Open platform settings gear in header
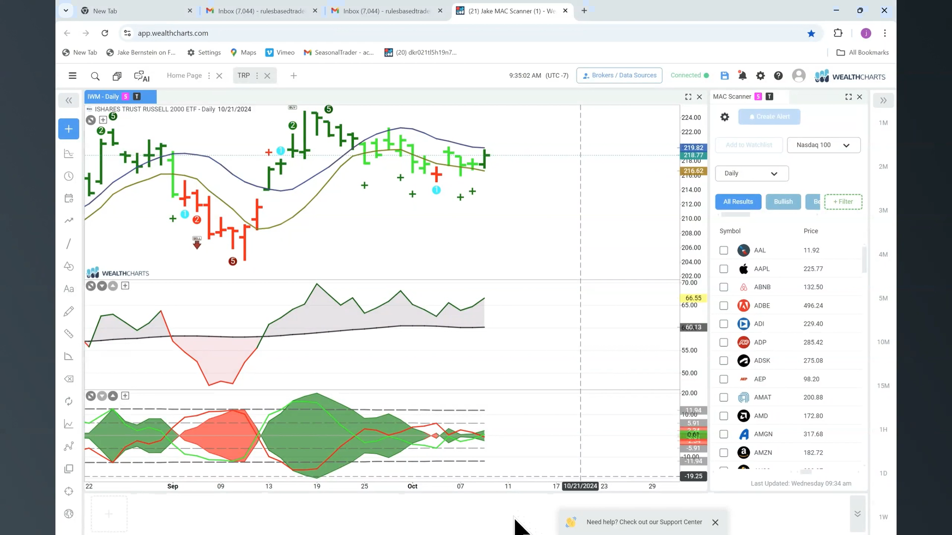Image resolution: width=952 pixels, height=535 pixels. coord(760,75)
